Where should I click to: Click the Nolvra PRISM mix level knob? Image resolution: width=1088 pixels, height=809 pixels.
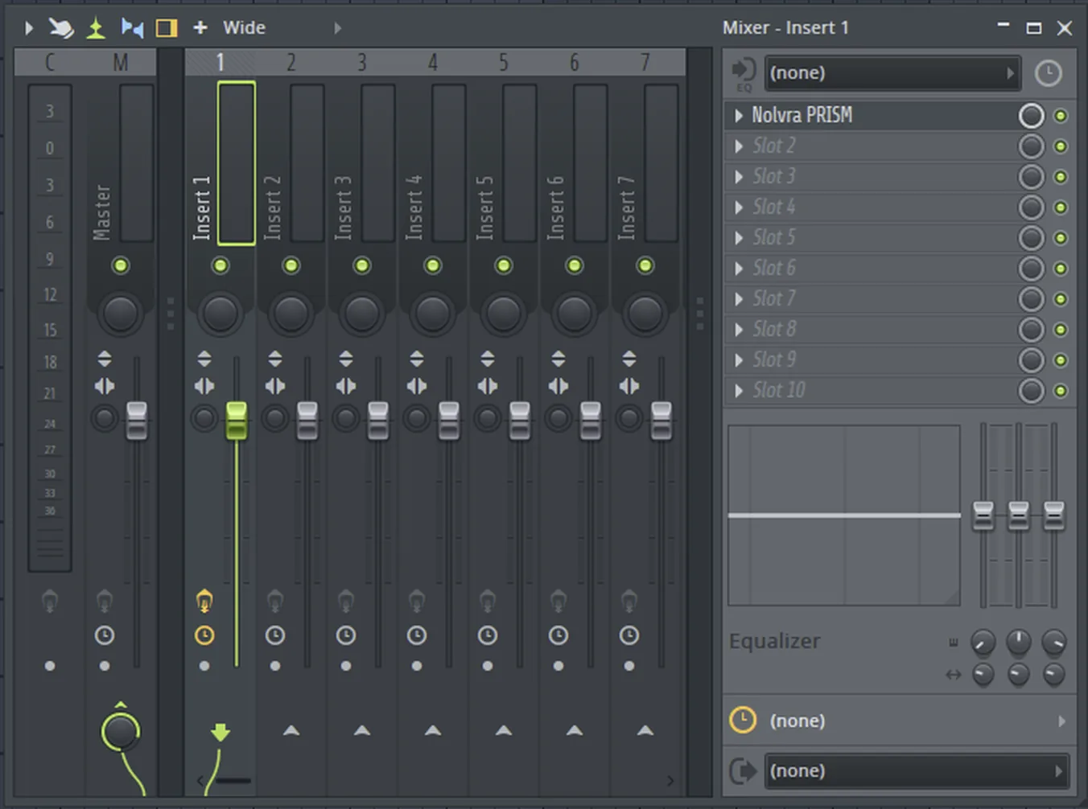click(x=1032, y=116)
